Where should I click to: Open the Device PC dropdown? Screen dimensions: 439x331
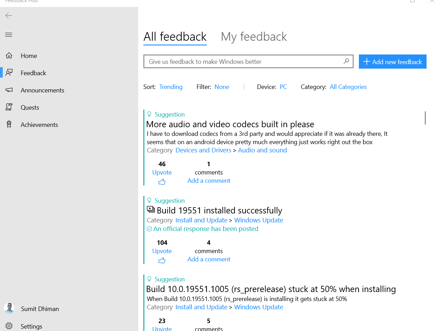point(283,87)
